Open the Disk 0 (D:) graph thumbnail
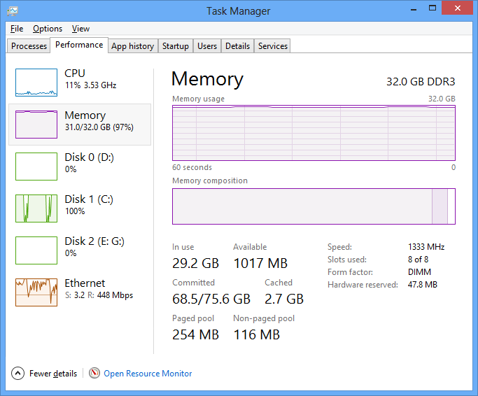The height and width of the screenshot is (396, 478). tap(36, 166)
